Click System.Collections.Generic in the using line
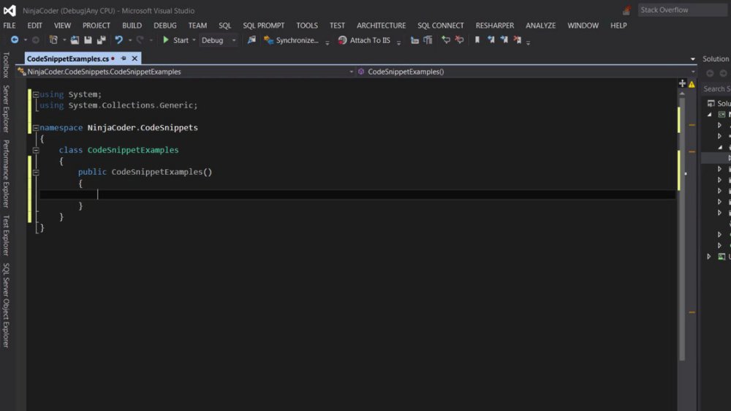731x411 pixels. (x=131, y=105)
